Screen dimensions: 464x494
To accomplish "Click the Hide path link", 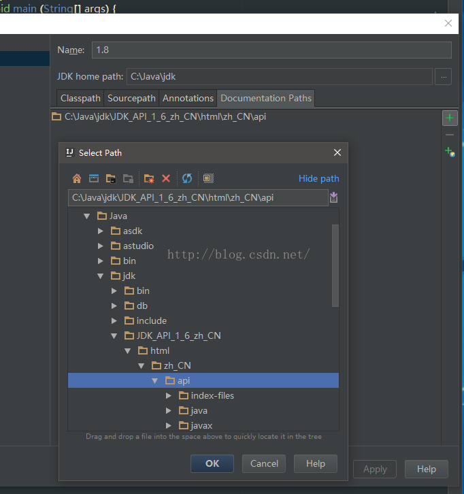I will tap(319, 179).
